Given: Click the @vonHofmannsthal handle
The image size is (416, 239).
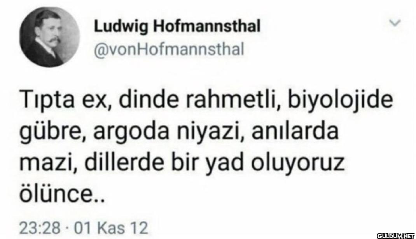Looking at the screenshot, I should (x=169, y=49).
